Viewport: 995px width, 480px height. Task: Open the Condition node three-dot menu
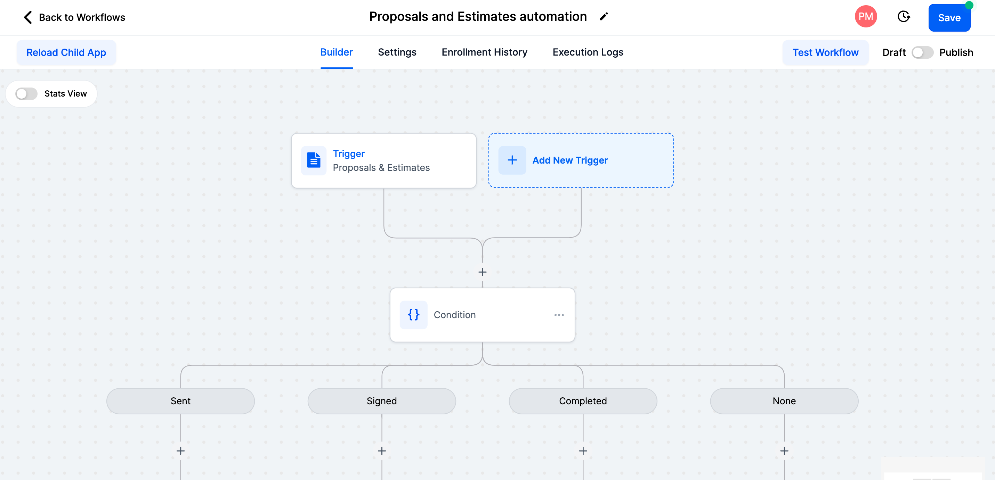point(559,315)
